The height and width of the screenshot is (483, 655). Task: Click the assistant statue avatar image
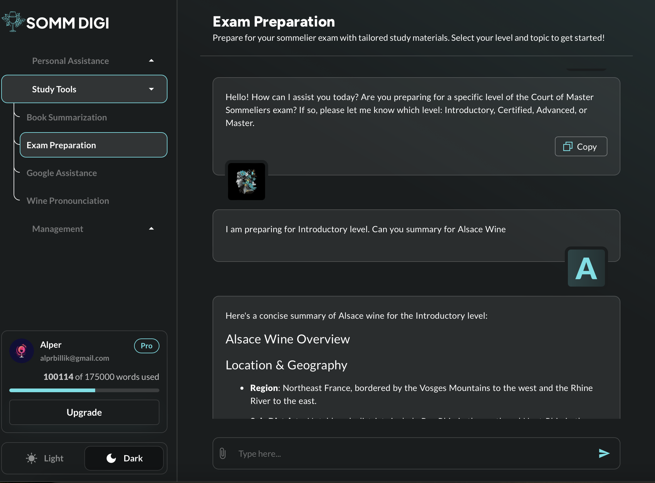click(x=246, y=181)
